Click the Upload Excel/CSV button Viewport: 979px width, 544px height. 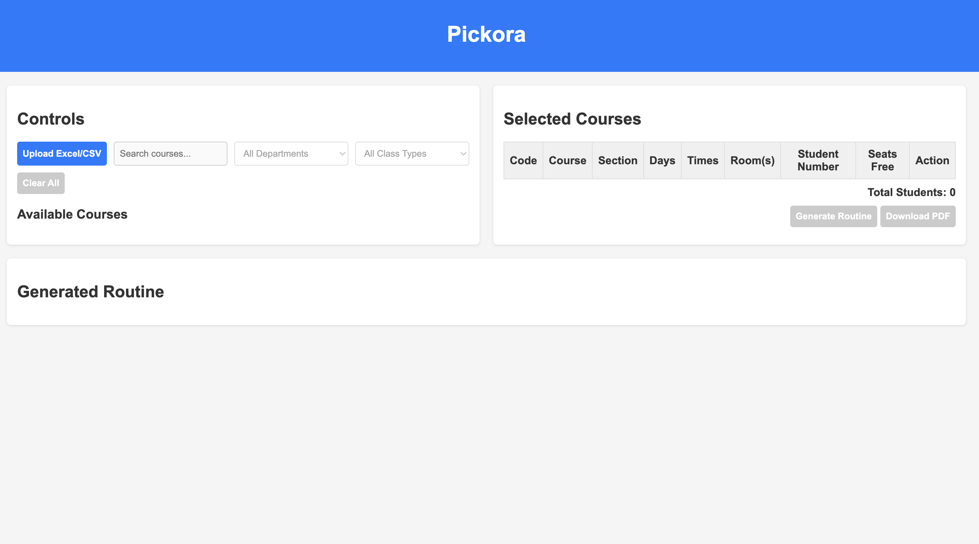(62, 153)
